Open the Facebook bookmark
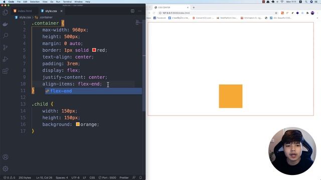The width and height of the screenshot is (321, 180). 159,18
